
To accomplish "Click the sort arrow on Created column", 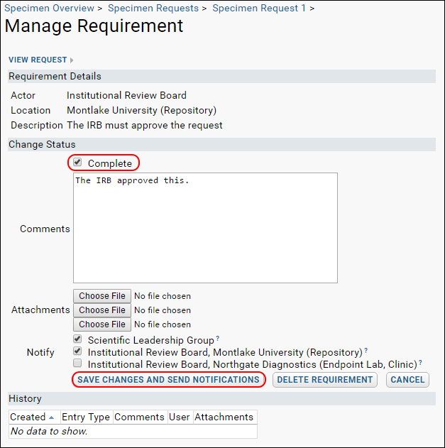I will click(x=51, y=417).
